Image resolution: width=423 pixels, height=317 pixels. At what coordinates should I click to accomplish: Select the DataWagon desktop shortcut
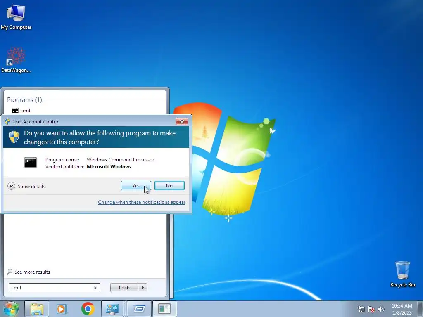click(x=16, y=60)
